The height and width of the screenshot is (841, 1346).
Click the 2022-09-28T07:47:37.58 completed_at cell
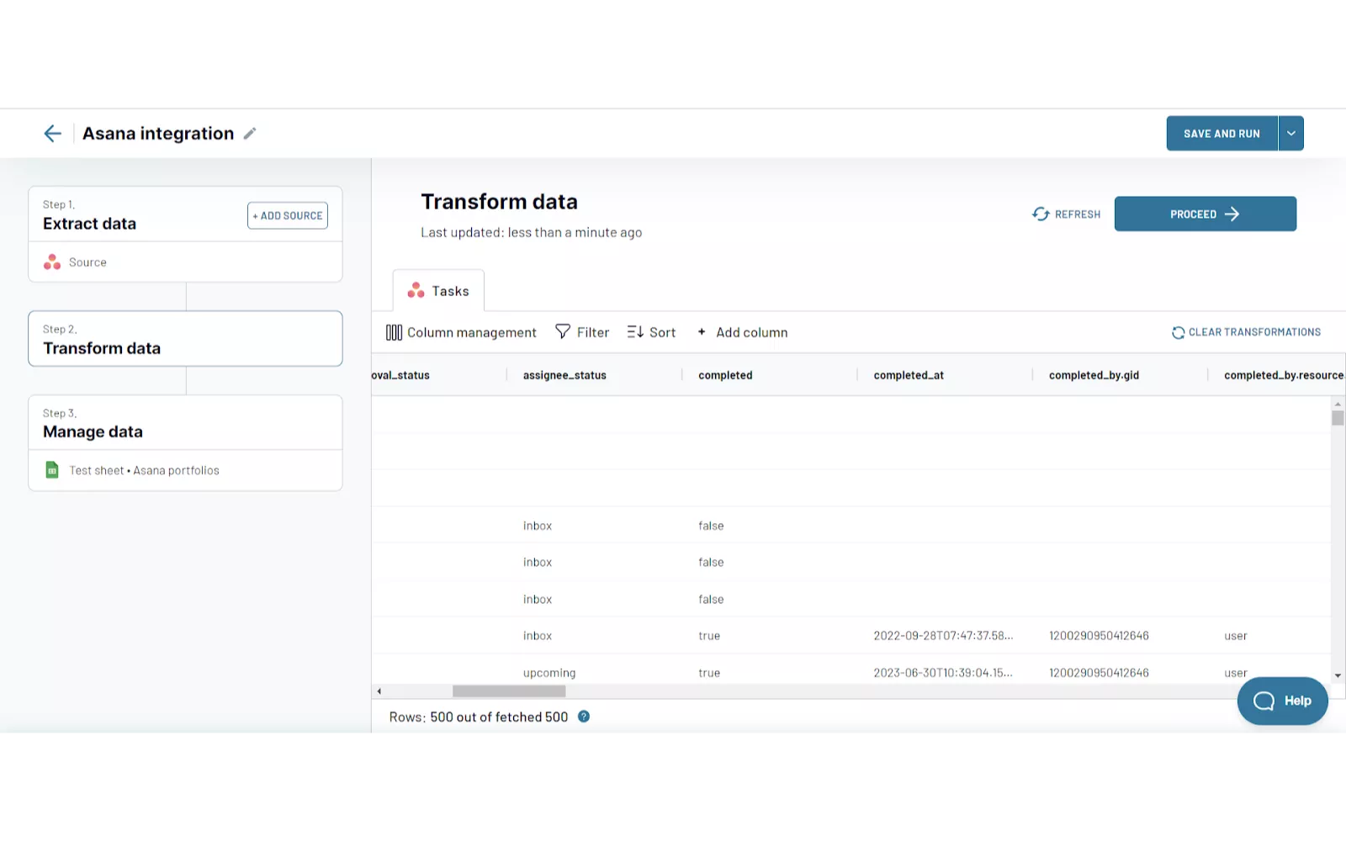pyautogui.click(x=943, y=636)
